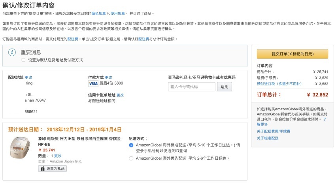The width and height of the screenshot is (336, 183).
Task: Focus the 输入卡号或代码 input field
Action: (x=192, y=87)
